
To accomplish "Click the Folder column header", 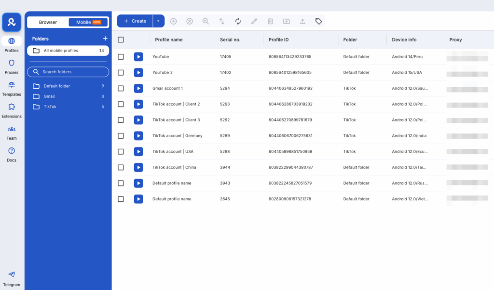I will click(x=350, y=40).
